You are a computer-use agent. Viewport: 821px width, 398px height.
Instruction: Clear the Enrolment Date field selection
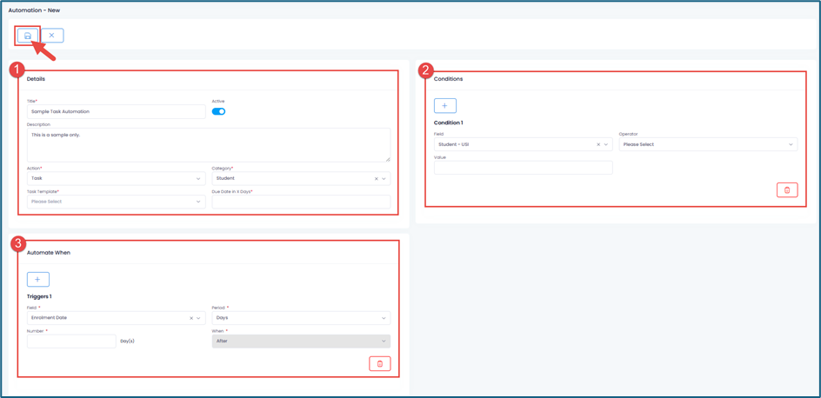[191, 318]
